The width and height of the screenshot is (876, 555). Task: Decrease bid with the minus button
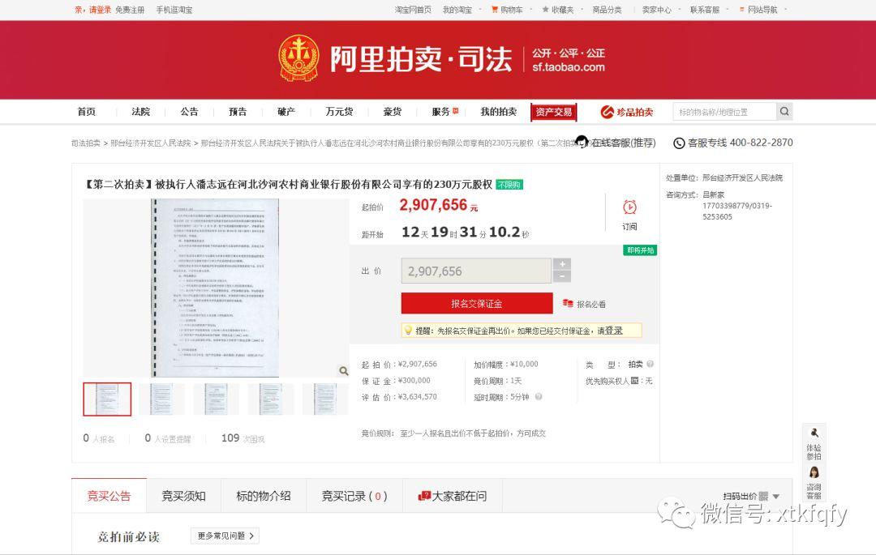coord(562,276)
